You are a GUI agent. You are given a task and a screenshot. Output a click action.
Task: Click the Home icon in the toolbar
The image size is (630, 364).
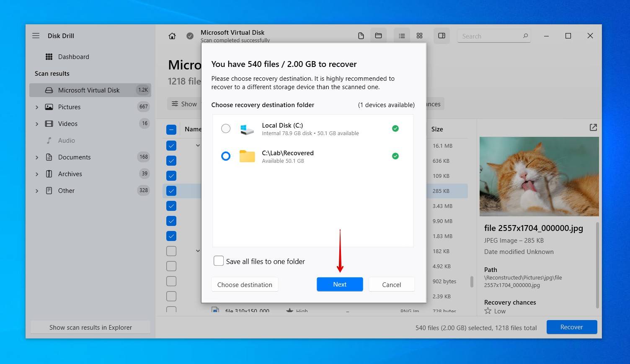[x=172, y=36]
